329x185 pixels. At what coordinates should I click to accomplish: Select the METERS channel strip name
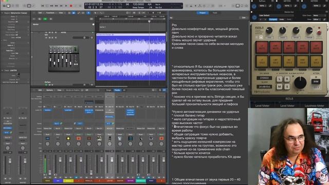(x=130, y=180)
